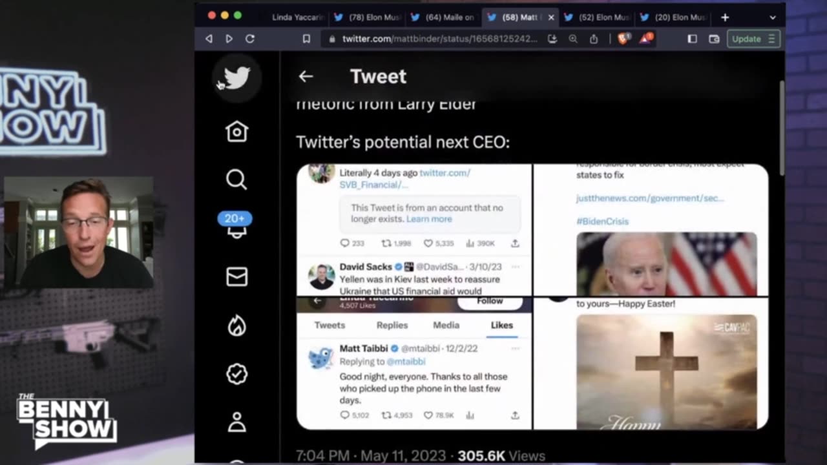Open Messages envelope icon in sidebar
Screen dimensions: 827x465
[236, 276]
